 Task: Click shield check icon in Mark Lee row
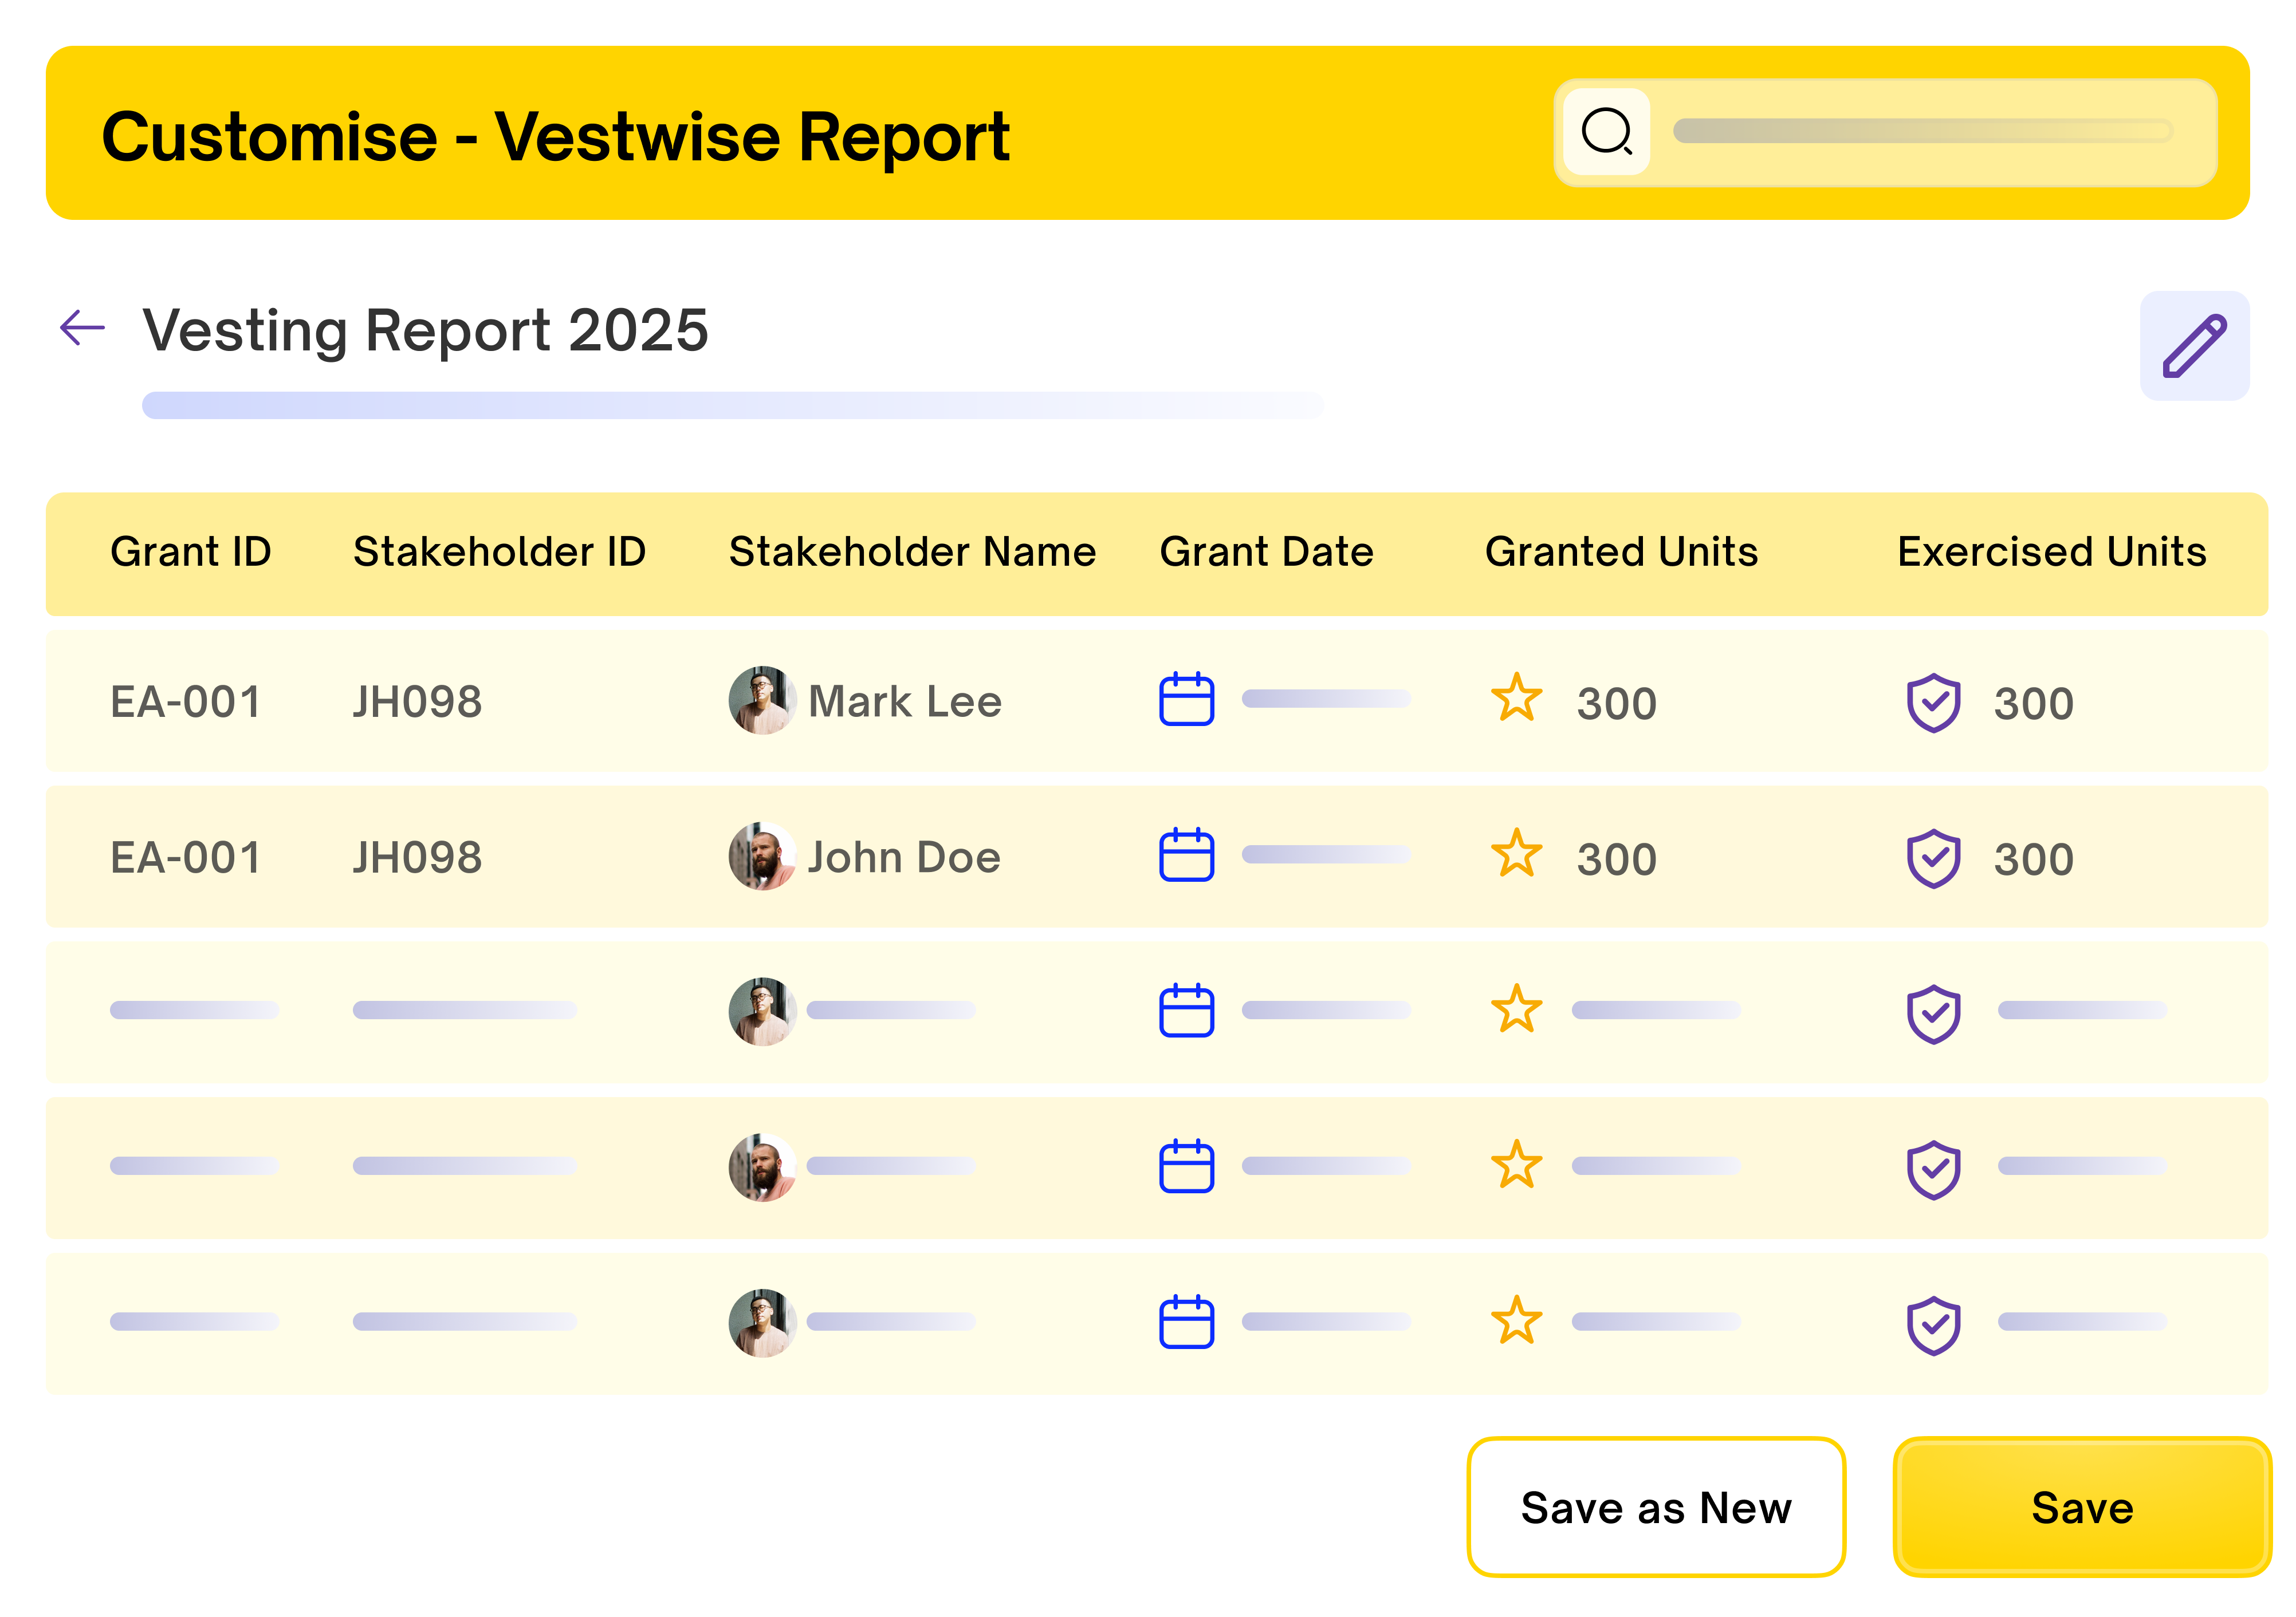click(1933, 703)
